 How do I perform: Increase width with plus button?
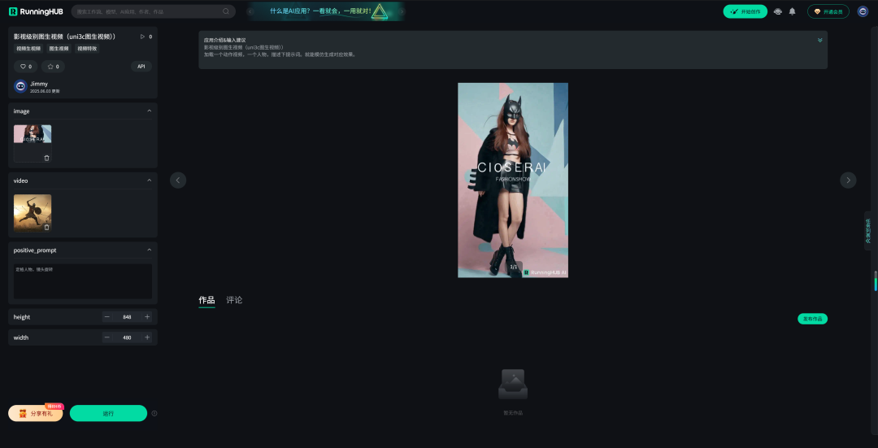147,337
